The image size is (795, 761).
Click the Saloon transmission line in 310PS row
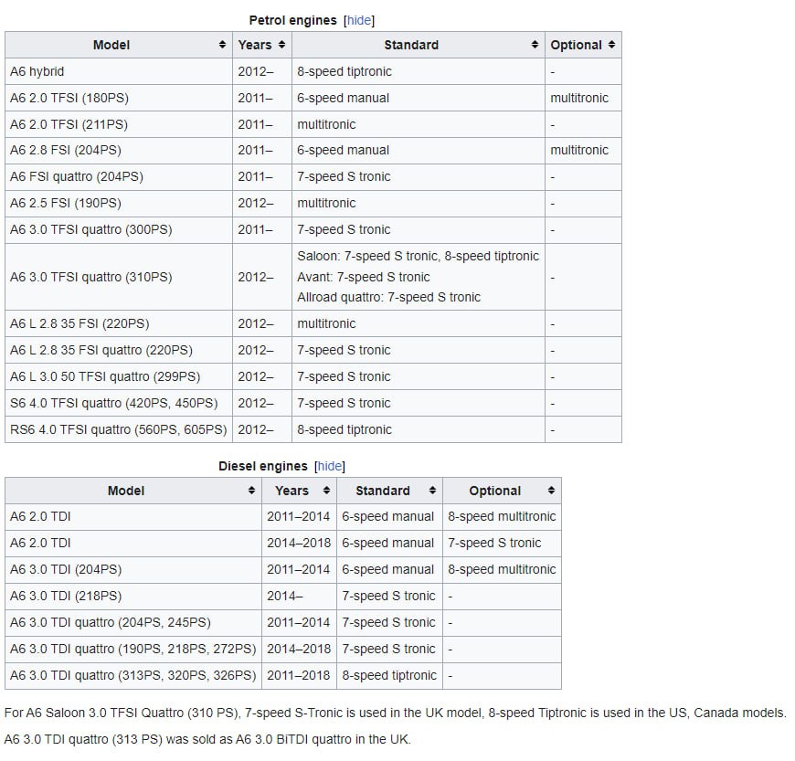coord(418,256)
